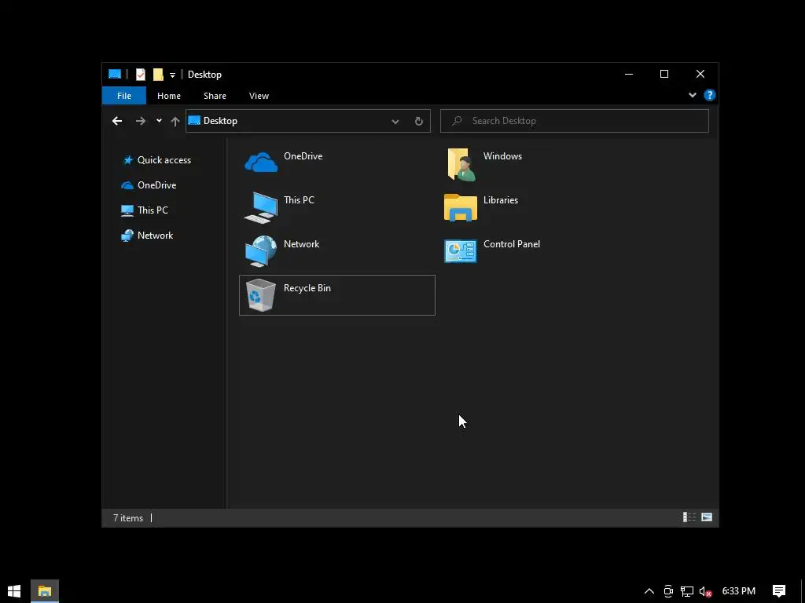The image size is (805, 603).
Task: Open the Share ribbon tab
Action: (215, 96)
